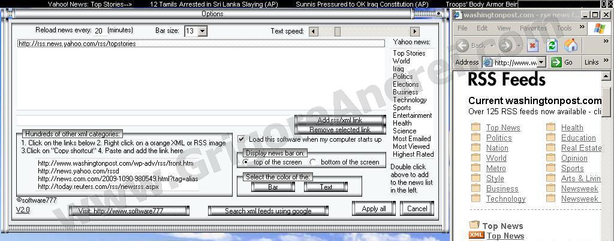This screenshot has height=241, width=614.
Task: Click the Remove selected link button
Action: pos(340,130)
